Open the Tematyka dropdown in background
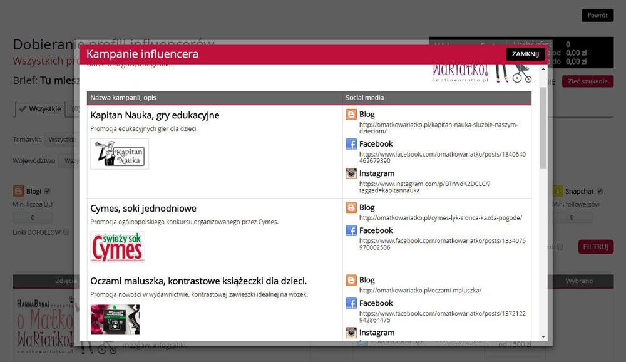Screen dimensions: 626x362 tap(61, 140)
